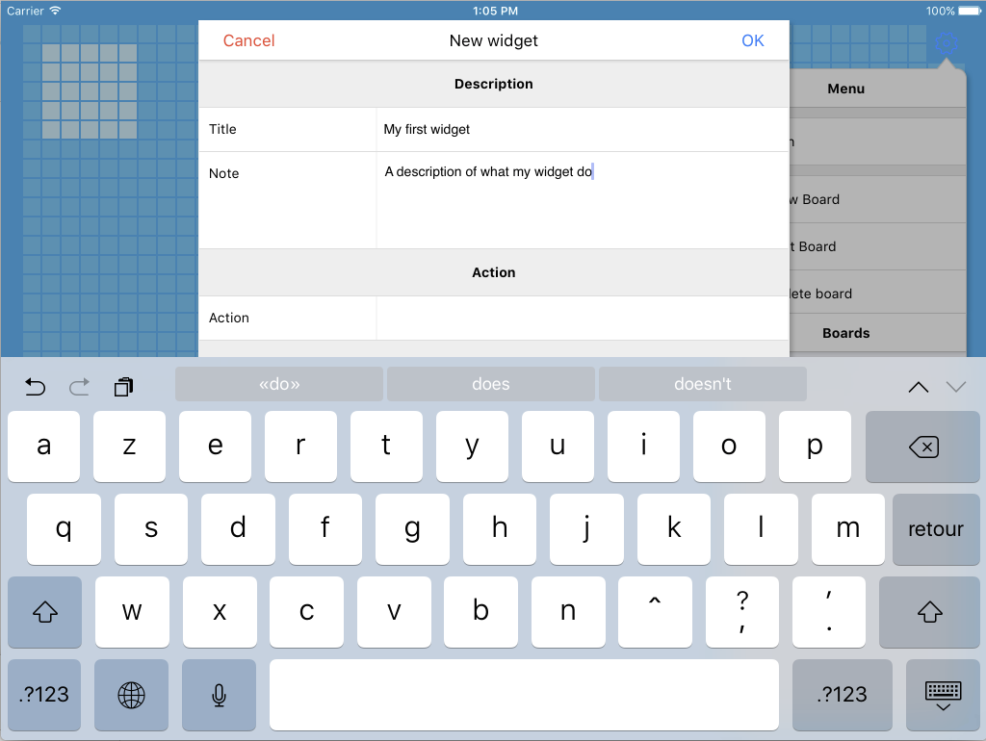The height and width of the screenshot is (741, 986).
Task: Tap the globe language switch key
Action: point(131,695)
